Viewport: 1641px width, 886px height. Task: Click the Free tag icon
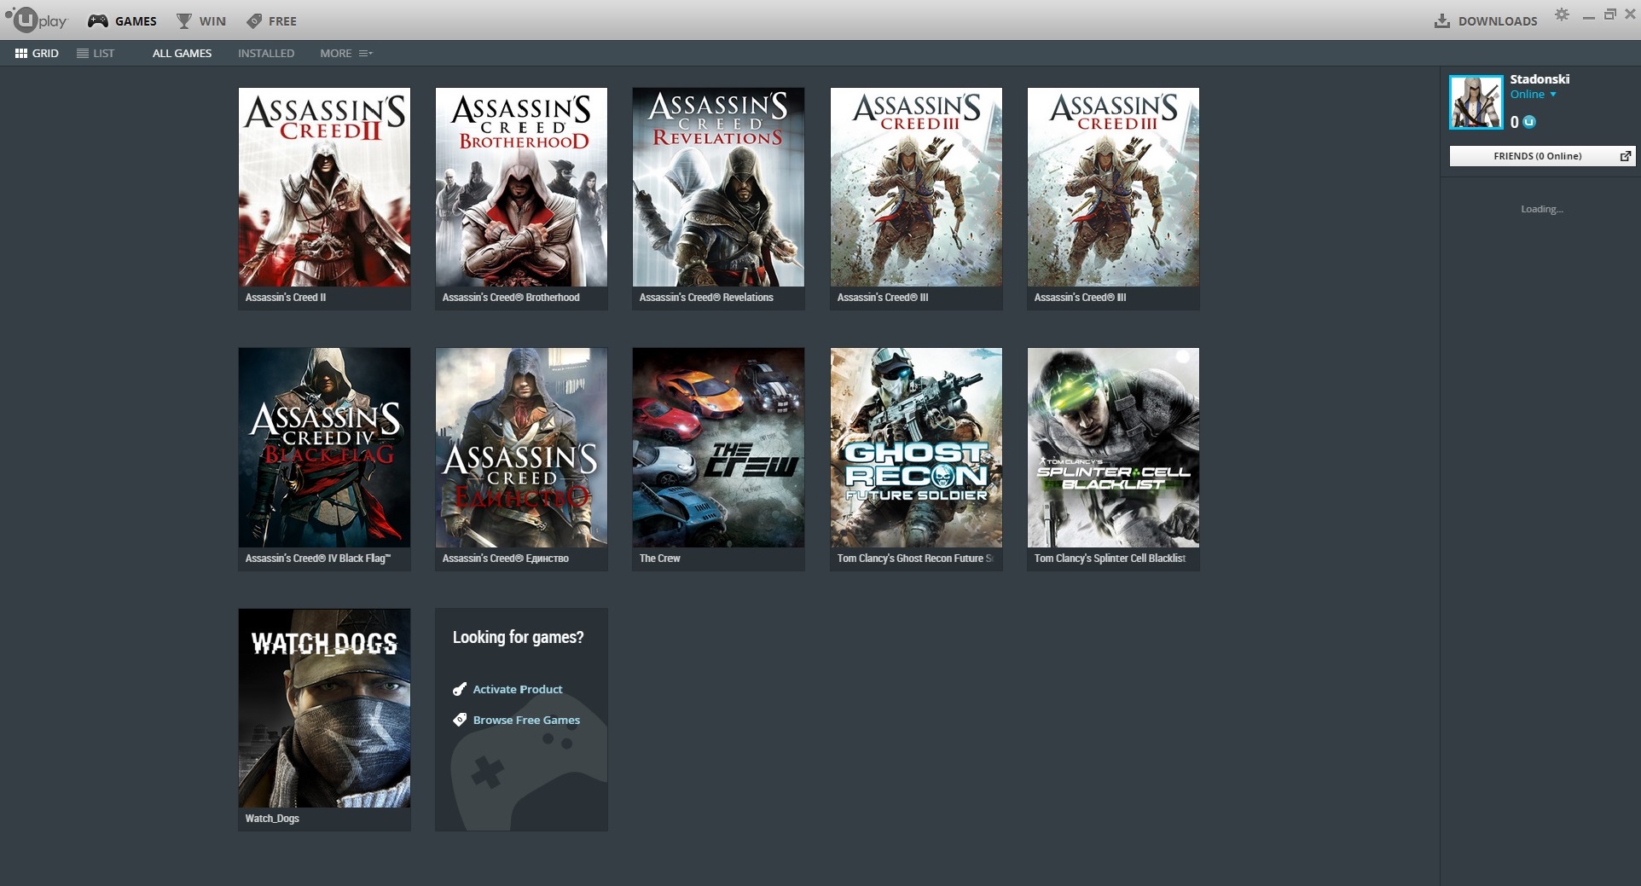pyautogui.click(x=254, y=20)
